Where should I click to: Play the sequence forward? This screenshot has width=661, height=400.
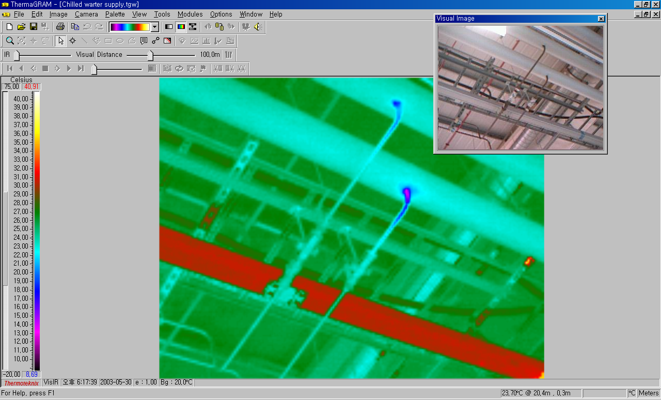[69, 68]
